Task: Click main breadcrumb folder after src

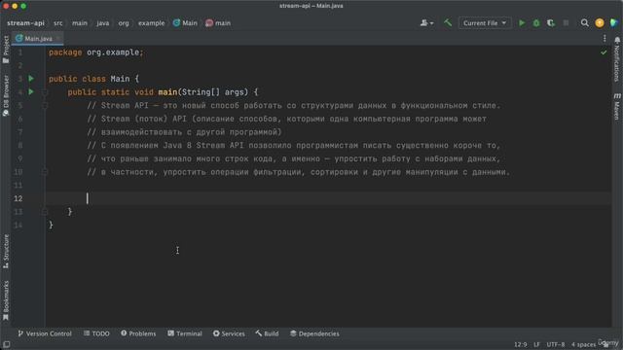Action: (x=80, y=23)
